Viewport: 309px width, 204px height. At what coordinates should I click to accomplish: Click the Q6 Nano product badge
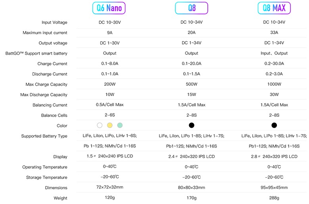[x=109, y=8]
